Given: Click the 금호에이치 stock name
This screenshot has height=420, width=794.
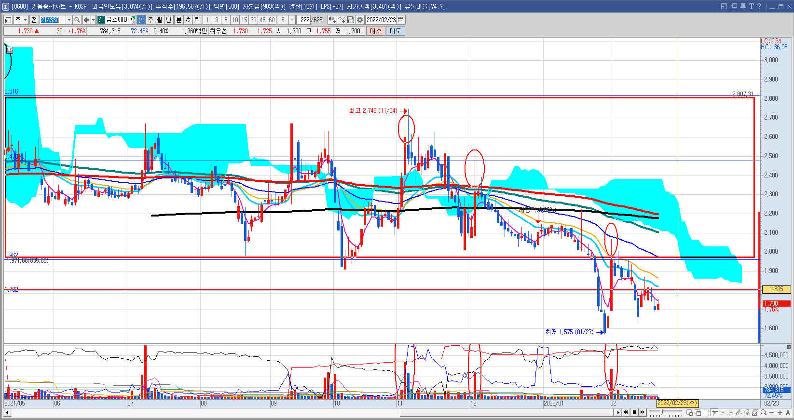Looking at the screenshot, I should [x=120, y=20].
